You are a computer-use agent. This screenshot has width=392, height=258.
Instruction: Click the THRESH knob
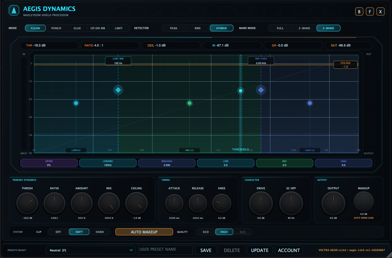(27, 203)
